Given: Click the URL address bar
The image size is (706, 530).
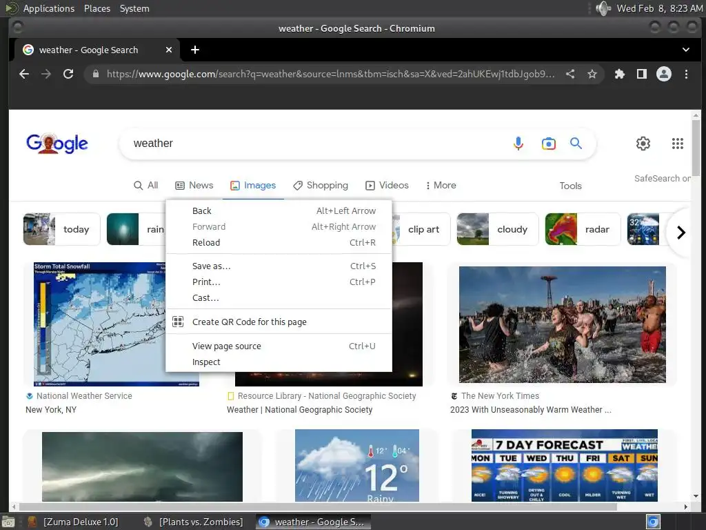Looking at the screenshot, I should click(331, 74).
